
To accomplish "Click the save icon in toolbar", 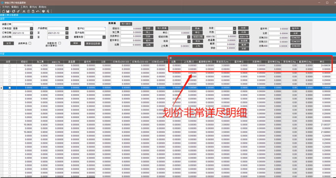I will pos(8,11).
